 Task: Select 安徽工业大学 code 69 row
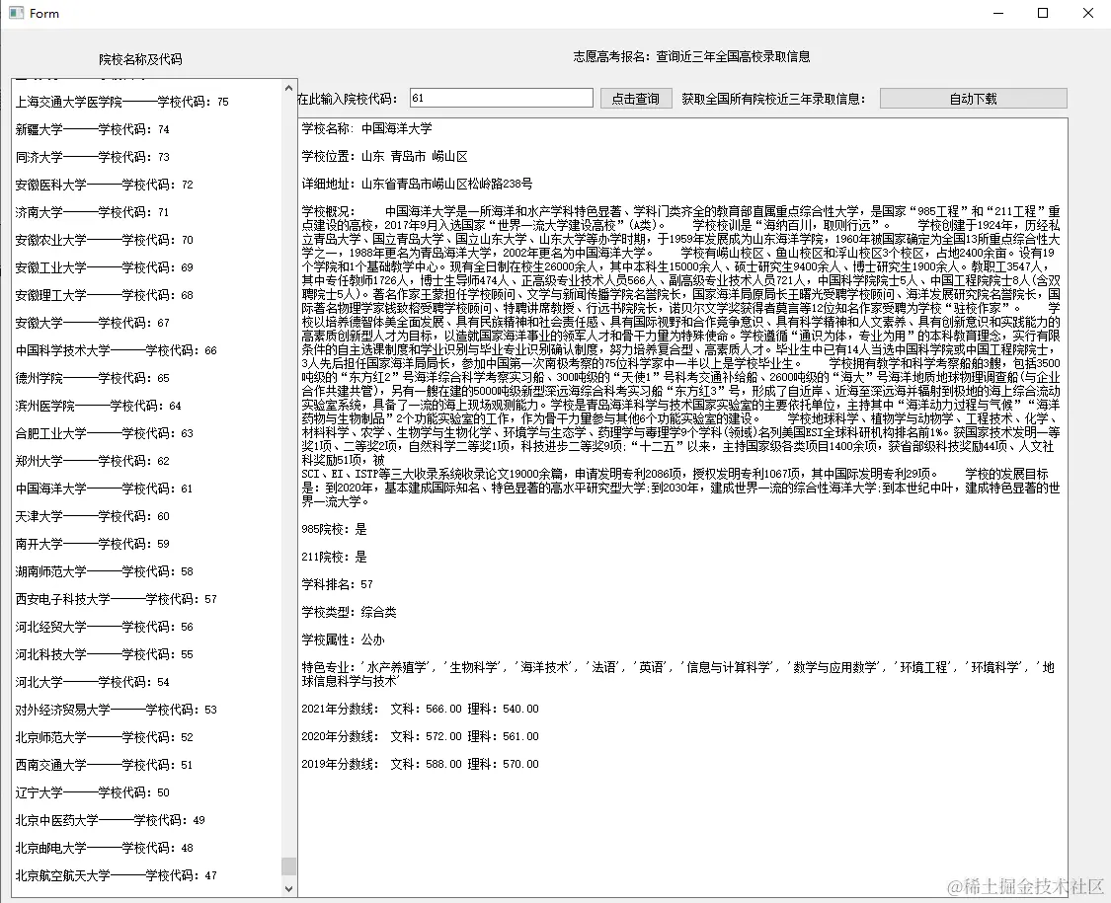[104, 267]
